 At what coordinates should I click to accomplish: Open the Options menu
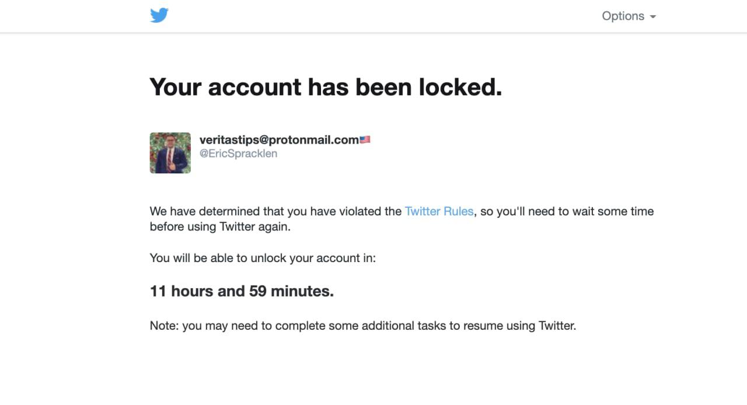(x=623, y=16)
